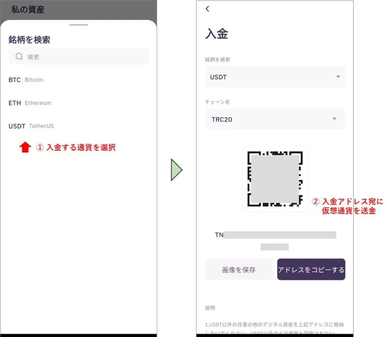386x337 pixels.
Task: Click the 入金 page heading
Action: 217,34
